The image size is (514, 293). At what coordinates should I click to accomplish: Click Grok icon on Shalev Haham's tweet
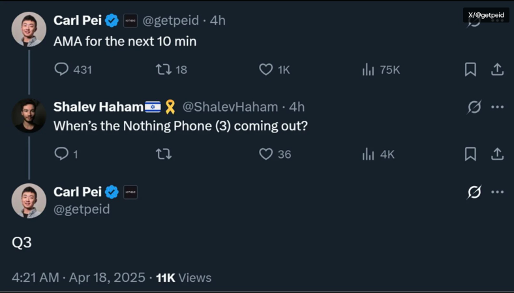[x=474, y=107]
